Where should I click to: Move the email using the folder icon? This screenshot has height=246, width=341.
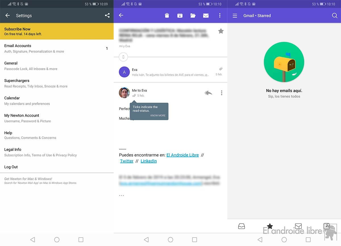(193, 15)
